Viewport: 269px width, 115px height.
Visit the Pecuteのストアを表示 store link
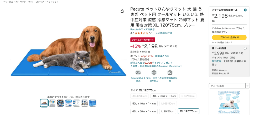pyautogui.click(x=142, y=30)
